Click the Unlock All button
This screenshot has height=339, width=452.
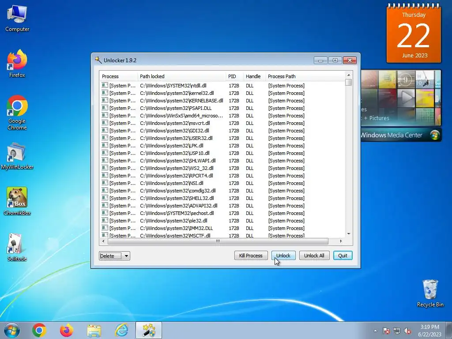click(314, 256)
